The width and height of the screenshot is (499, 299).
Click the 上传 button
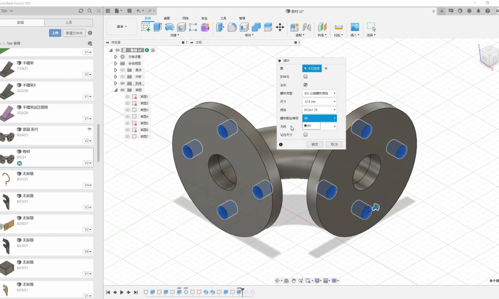click(55, 33)
